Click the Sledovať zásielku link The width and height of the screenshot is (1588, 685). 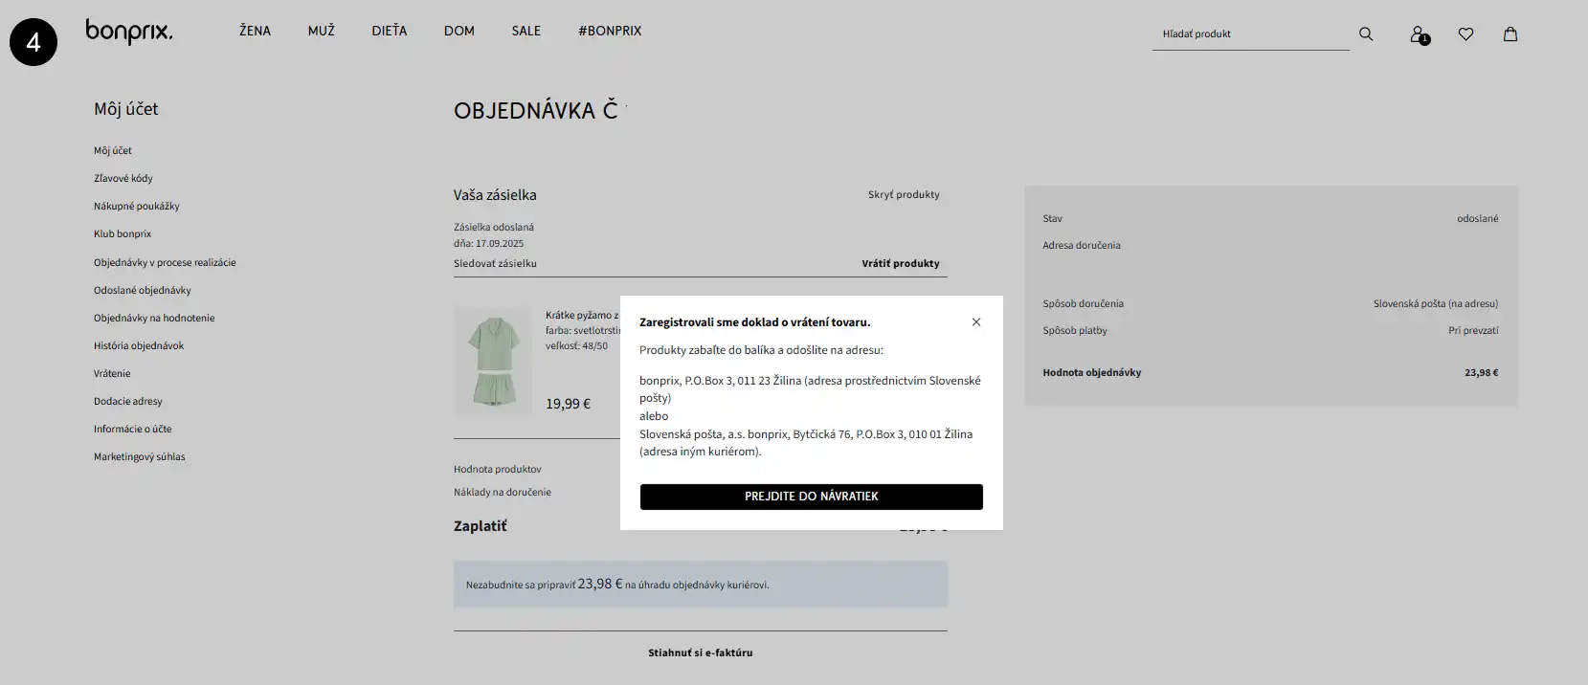pos(495,263)
